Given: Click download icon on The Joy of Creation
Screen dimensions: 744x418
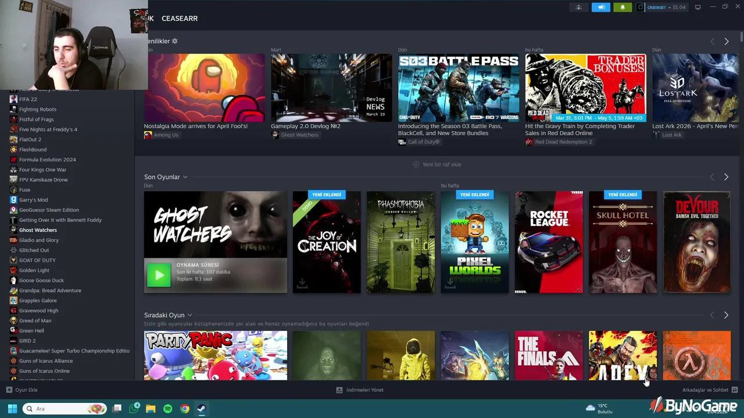Looking at the screenshot, I should (x=302, y=283).
